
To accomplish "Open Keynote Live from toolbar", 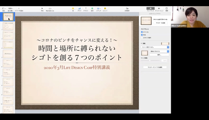I will pos(50,8).
